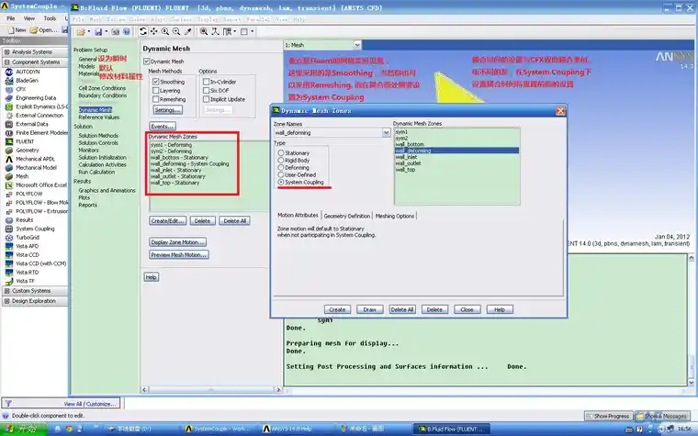Click the Events... button

[x=162, y=127]
